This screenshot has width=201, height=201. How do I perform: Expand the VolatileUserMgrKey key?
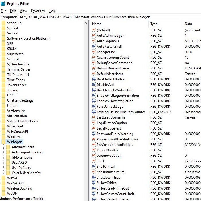coord(3,173)
